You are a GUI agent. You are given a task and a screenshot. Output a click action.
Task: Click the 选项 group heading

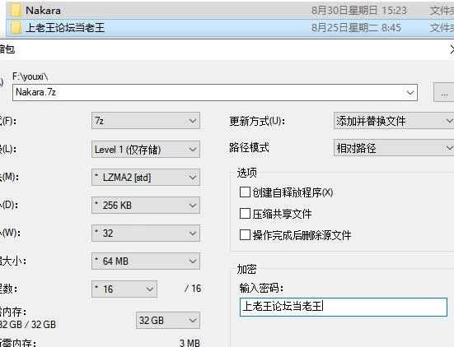point(246,173)
